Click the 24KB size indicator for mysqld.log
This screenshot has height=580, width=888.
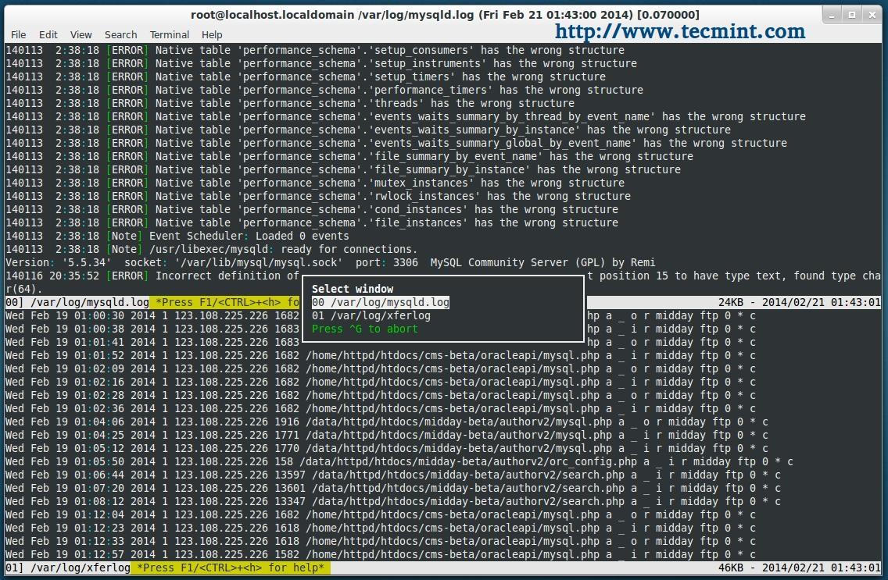point(734,302)
